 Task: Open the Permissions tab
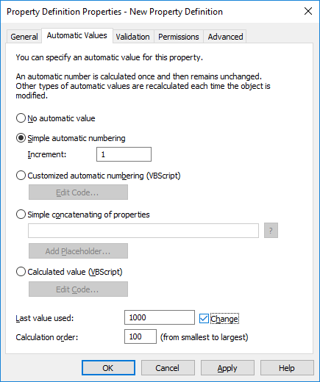tap(179, 37)
